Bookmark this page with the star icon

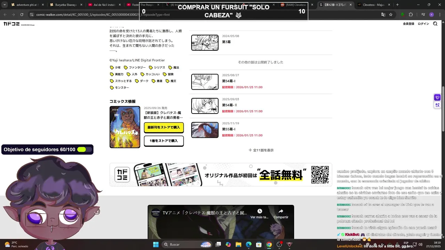391,15
